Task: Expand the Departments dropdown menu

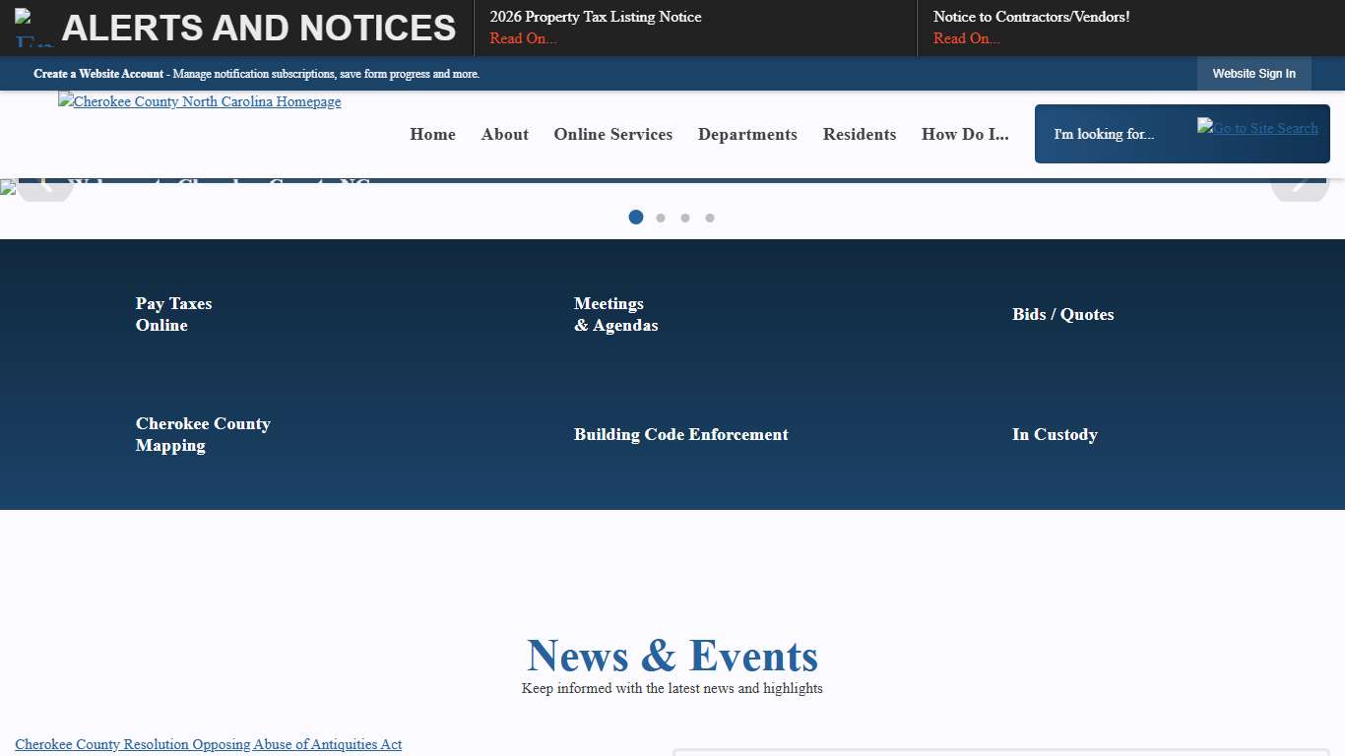Action: 747,134
